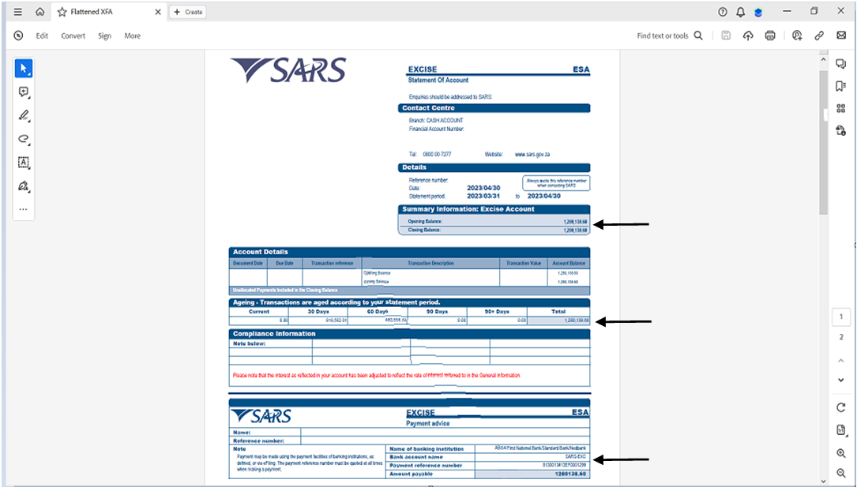The height and width of the screenshot is (487, 857).
Task: Click the scrollbar up arrow
Action: point(824,59)
